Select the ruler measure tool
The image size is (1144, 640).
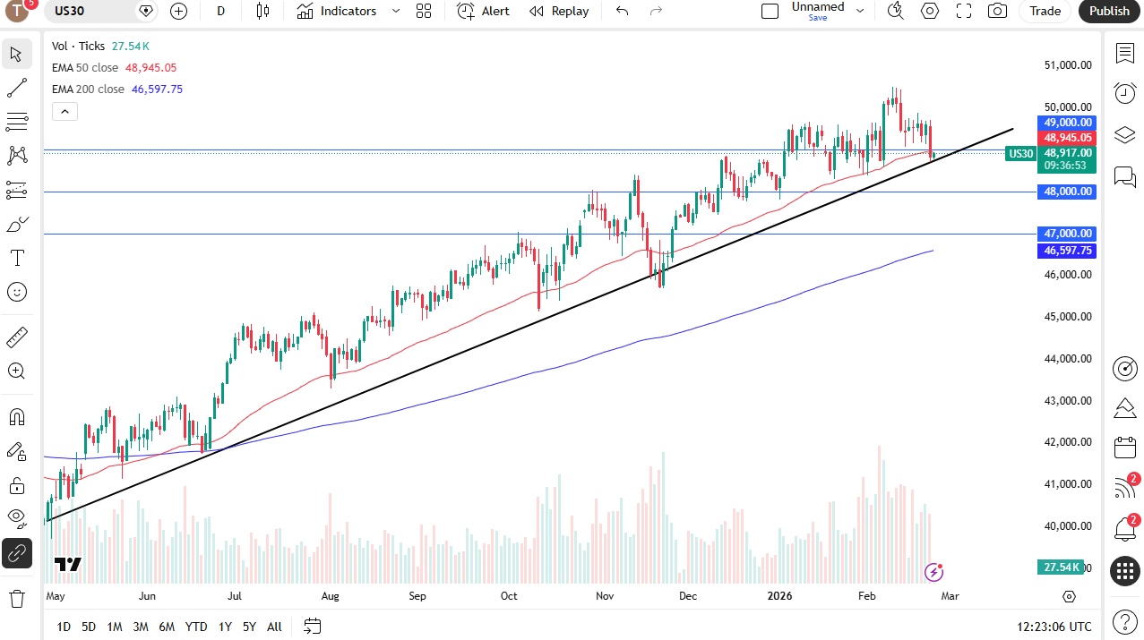coord(16,337)
